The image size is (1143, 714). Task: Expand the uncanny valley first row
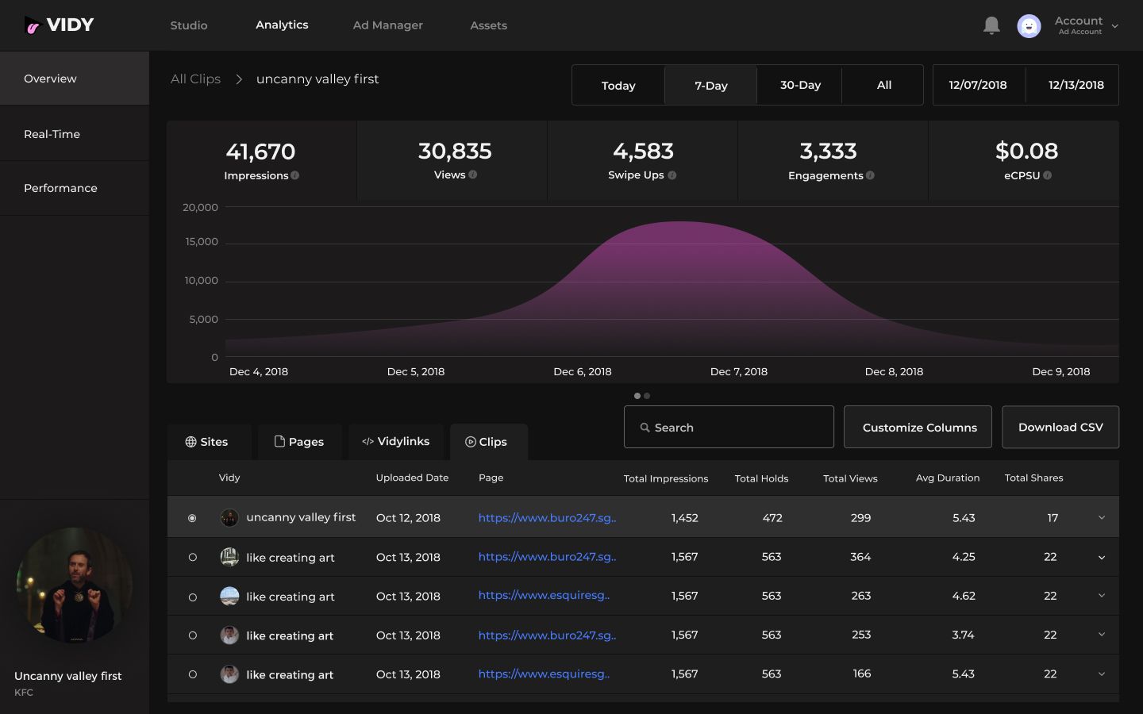pyautogui.click(x=1102, y=518)
